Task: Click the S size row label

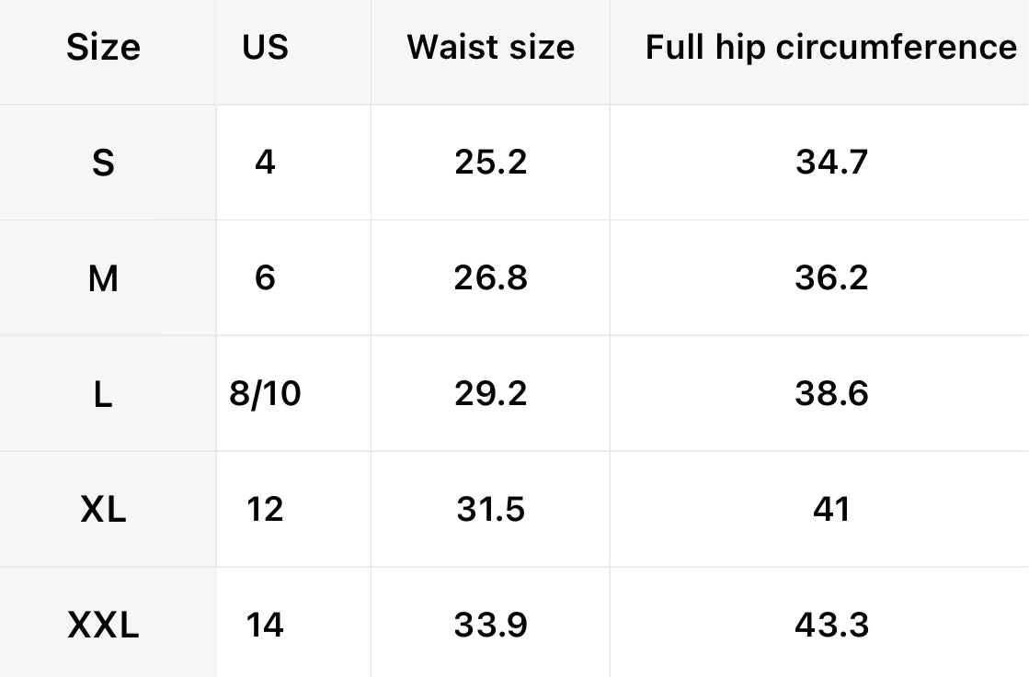Action: tap(103, 163)
